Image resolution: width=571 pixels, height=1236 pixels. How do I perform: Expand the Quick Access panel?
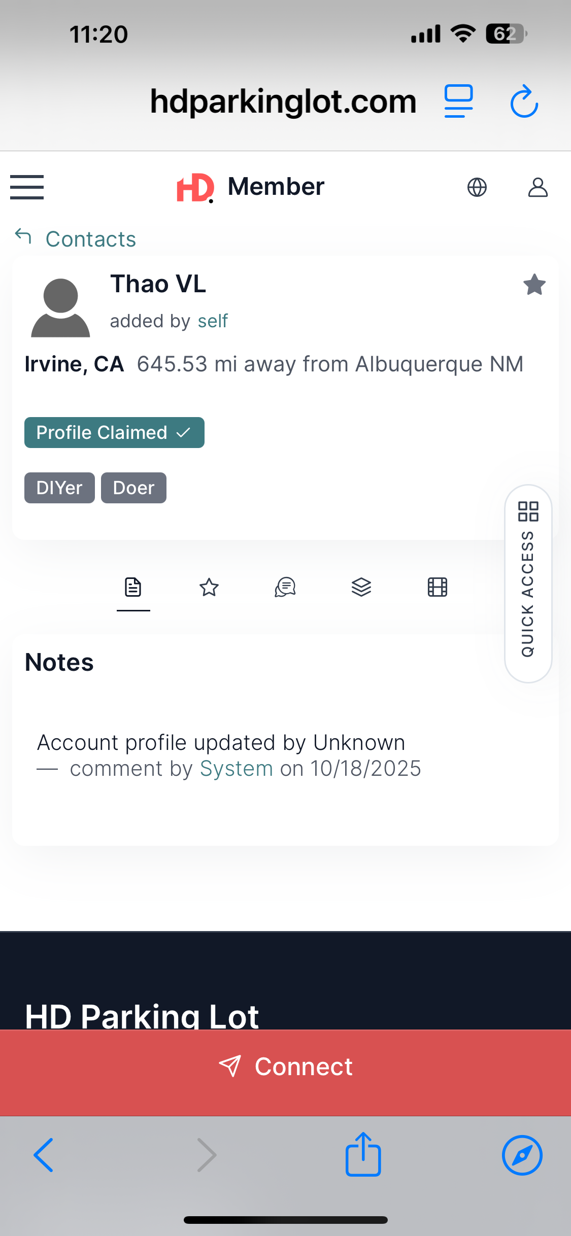point(528,583)
